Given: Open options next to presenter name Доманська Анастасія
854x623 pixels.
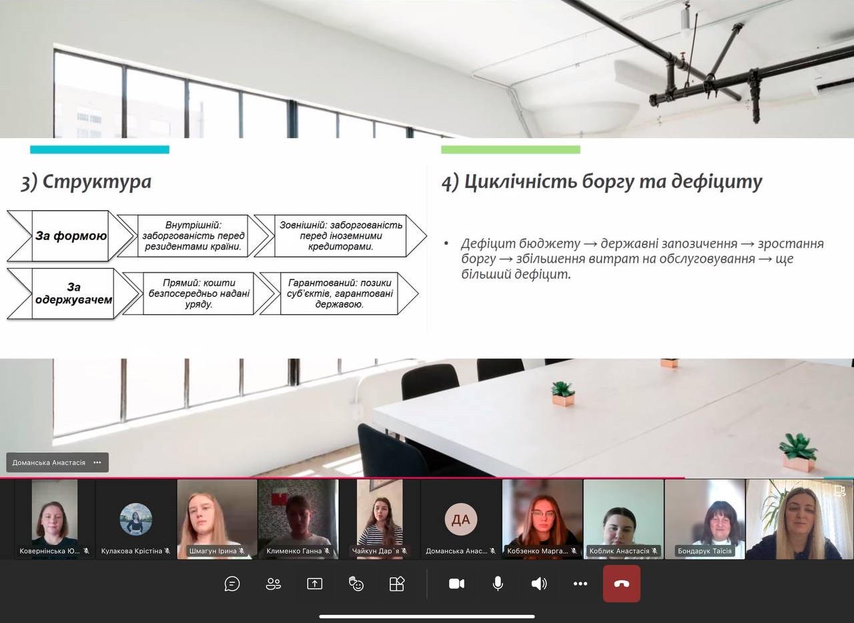Looking at the screenshot, I should (97, 462).
